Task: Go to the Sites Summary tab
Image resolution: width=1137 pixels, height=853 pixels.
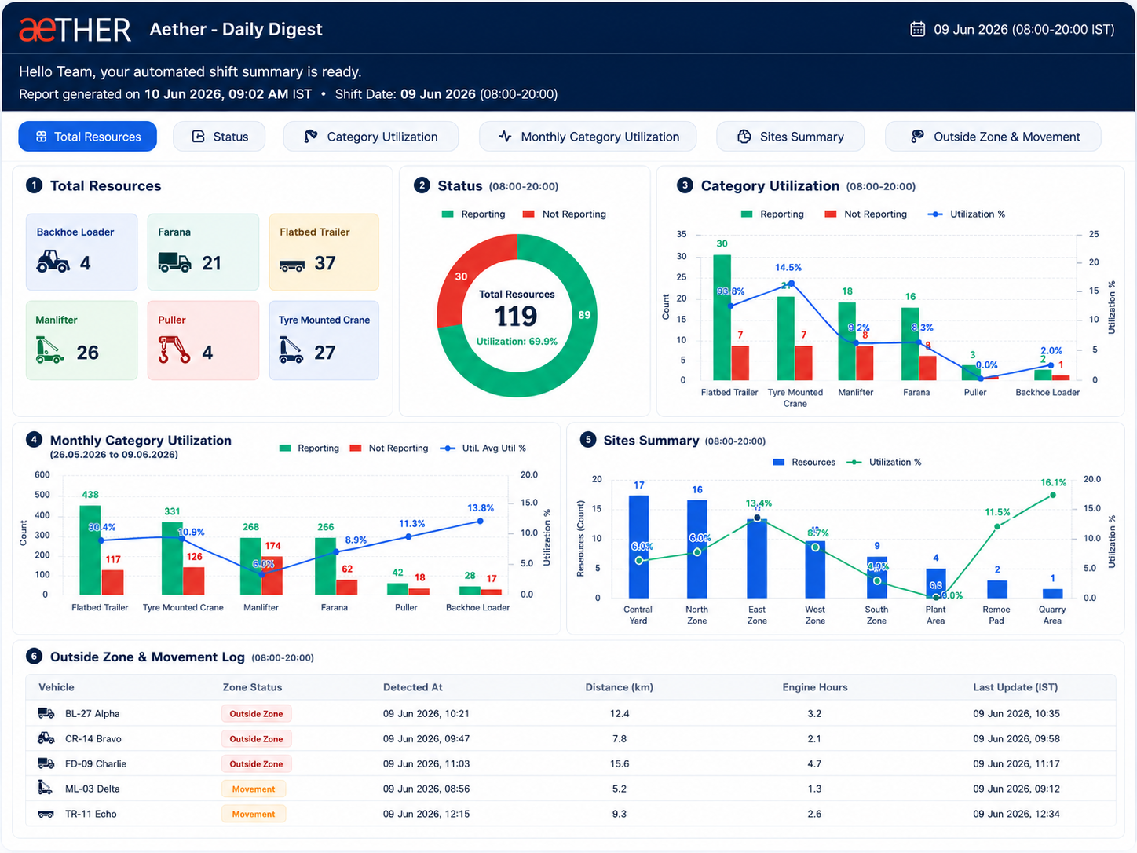Action: [791, 137]
